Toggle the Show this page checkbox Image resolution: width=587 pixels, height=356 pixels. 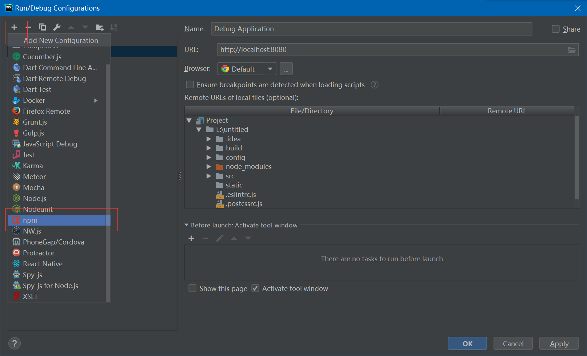pyautogui.click(x=192, y=288)
